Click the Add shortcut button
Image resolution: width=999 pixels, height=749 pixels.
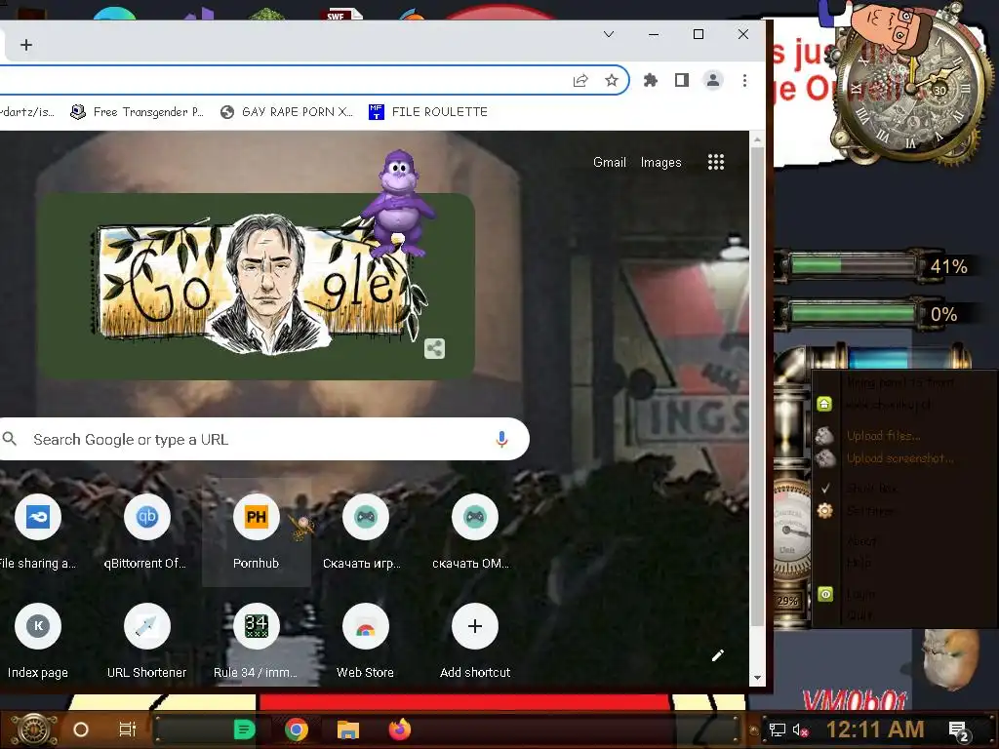pyautogui.click(x=475, y=642)
